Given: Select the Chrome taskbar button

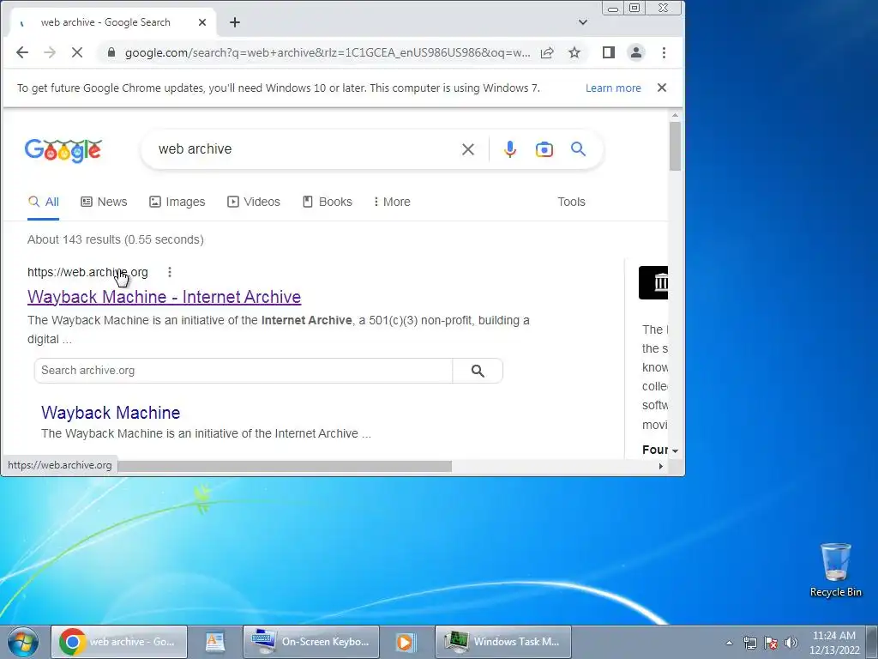Looking at the screenshot, I should click(x=118, y=642).
